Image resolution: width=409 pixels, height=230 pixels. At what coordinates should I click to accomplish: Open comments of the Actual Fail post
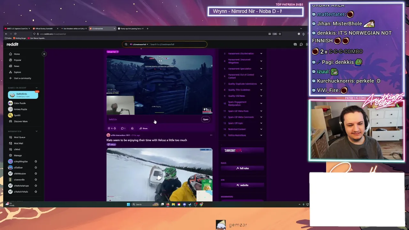(123, 128)
